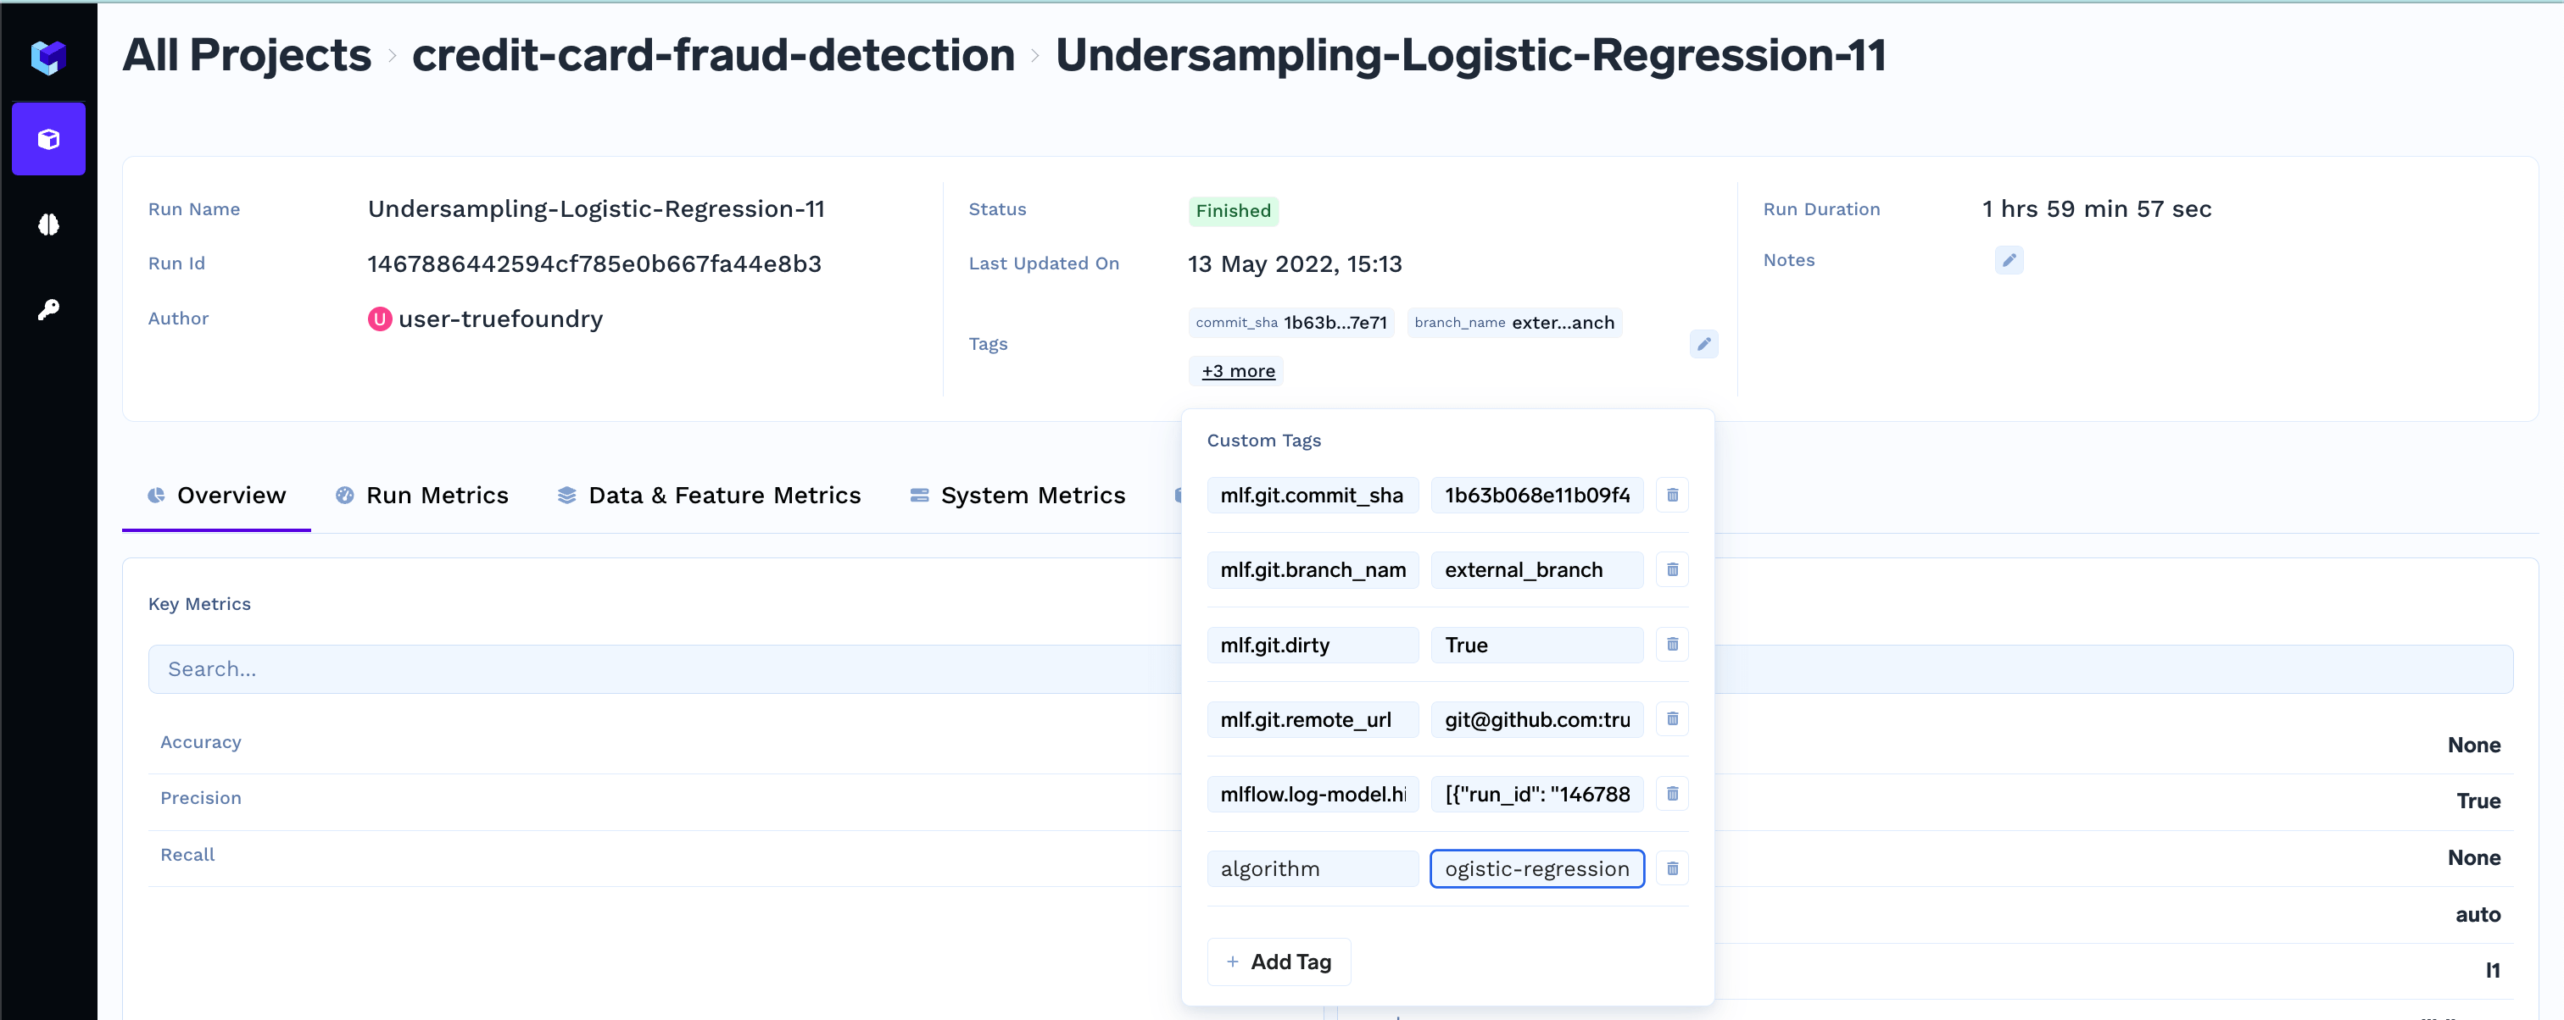The height and width of the screenshot is (1020, 2564).
Task: Open credit-card-fraud-detection breadcrumb link
Action: point(713,55)
